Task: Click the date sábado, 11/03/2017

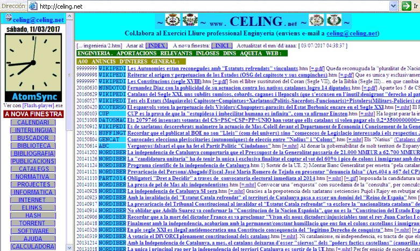Action: [x=33, y=29]
